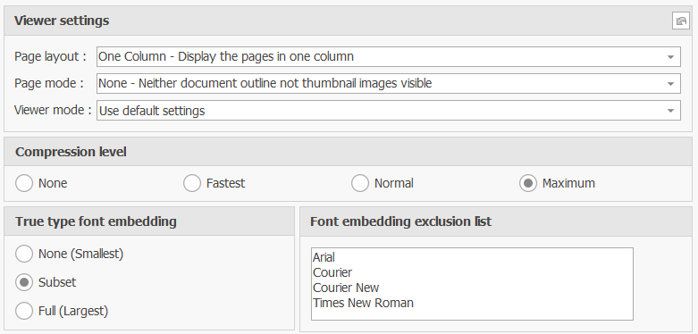Image resolution: width=698 pixels, height=334 pixels.
Task: Choose Full (Largest) font embedding
Action: 24,311
